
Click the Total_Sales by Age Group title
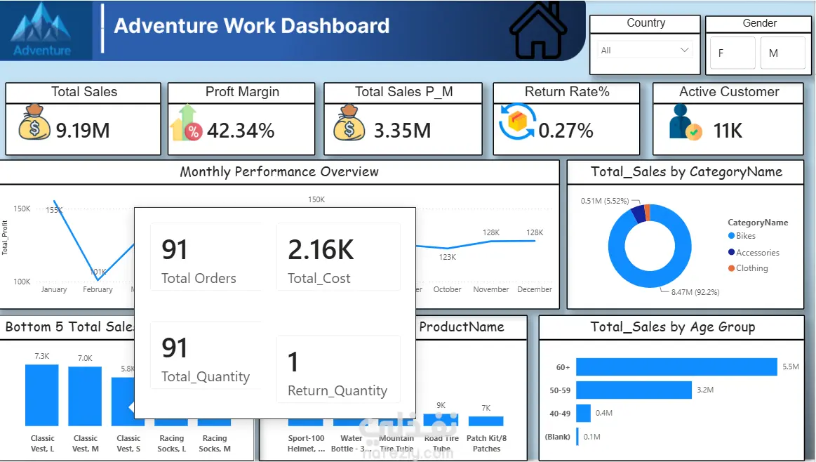point(672,327)
